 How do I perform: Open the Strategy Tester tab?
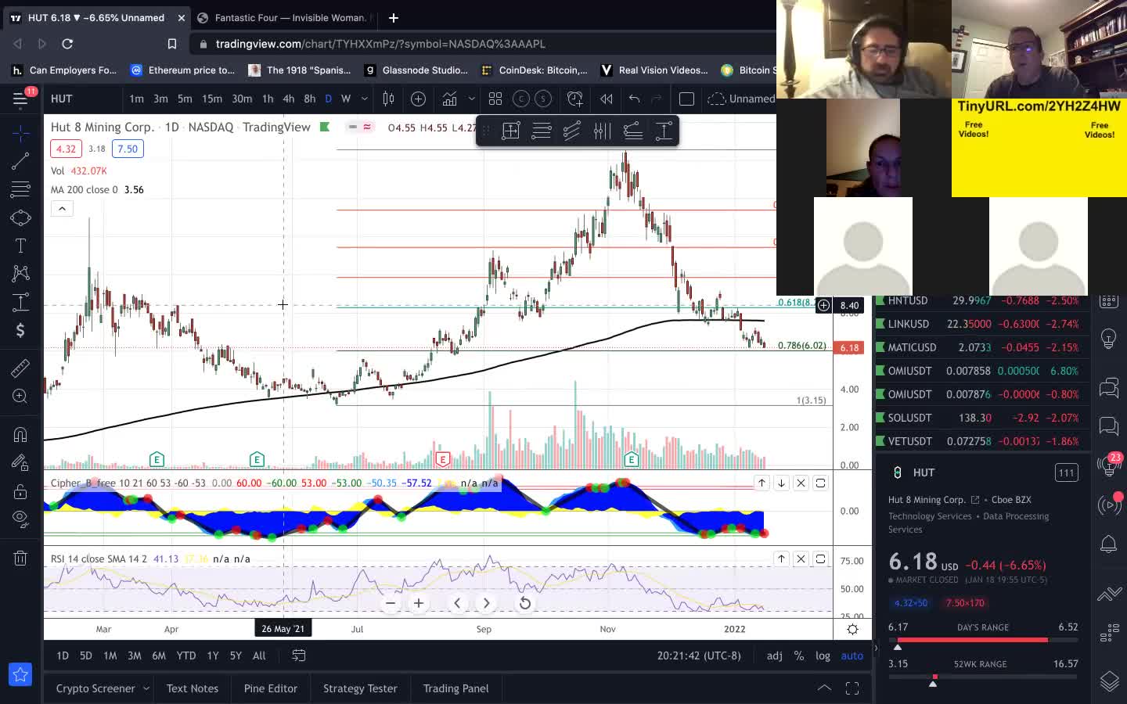[360, 688]
